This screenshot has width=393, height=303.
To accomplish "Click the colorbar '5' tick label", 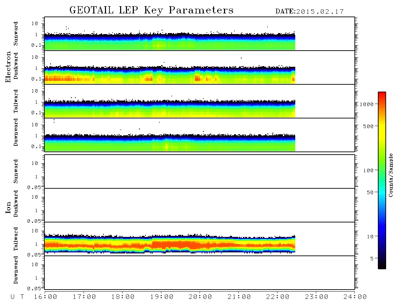I will [372, 258].
